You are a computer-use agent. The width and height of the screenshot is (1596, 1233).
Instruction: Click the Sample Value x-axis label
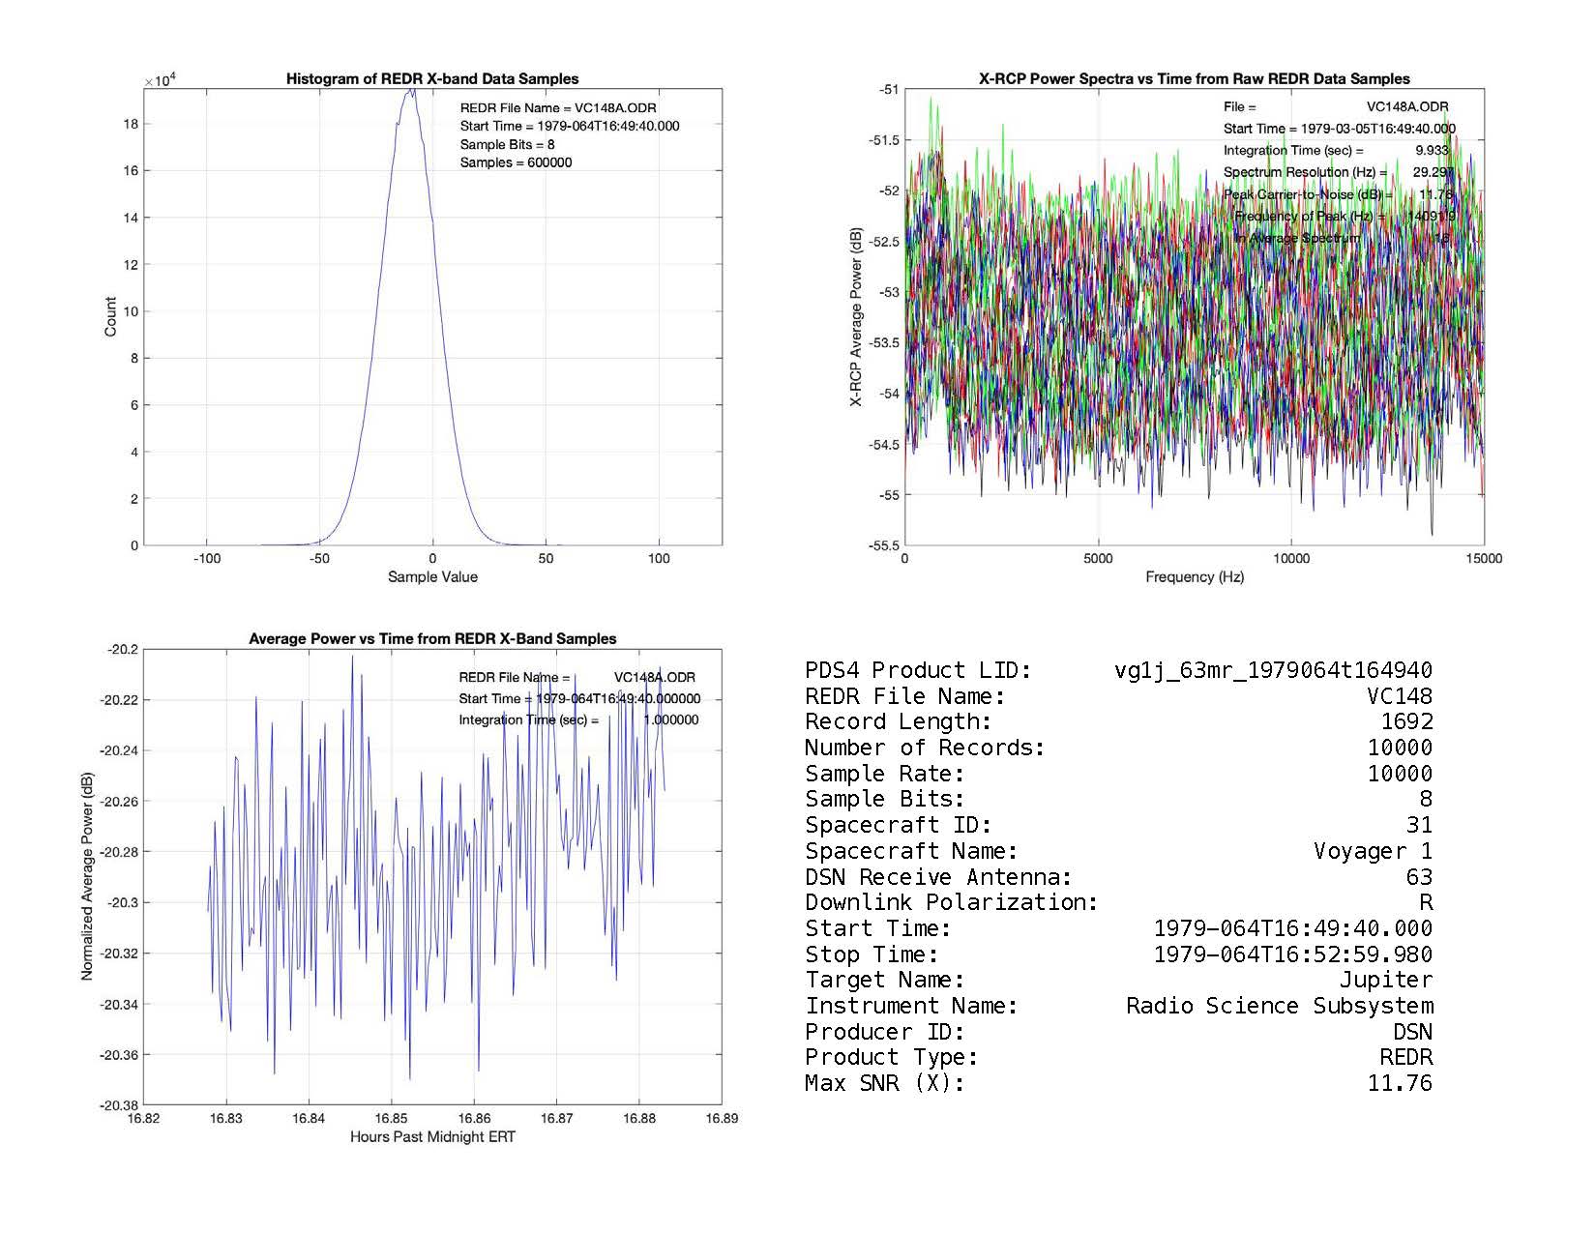click(x=431, y=577)
